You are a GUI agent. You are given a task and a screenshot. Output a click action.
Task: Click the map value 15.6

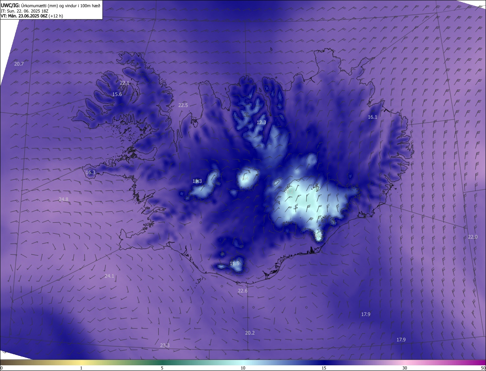pos(117,94)
